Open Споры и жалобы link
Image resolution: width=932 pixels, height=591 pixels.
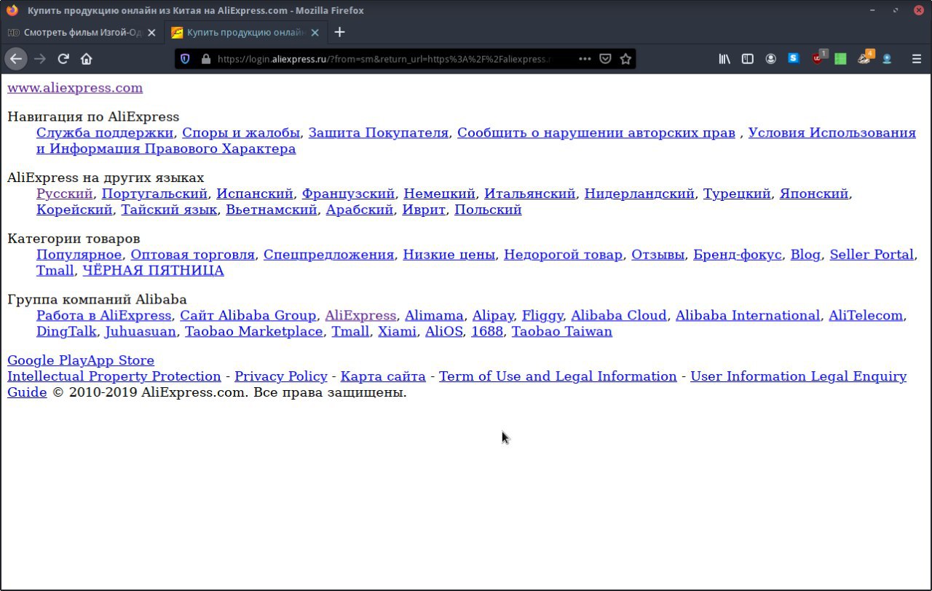pos(241,132)
